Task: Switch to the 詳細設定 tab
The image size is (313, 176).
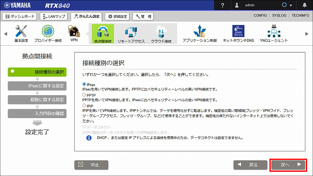Action: (118, 16)
